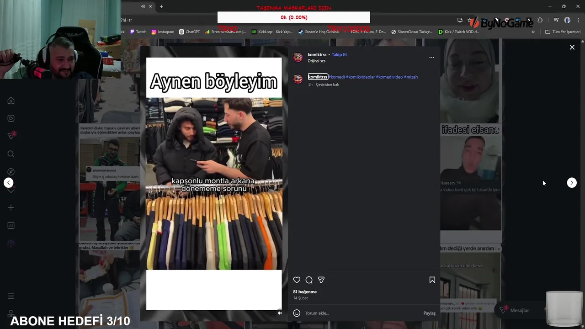Image resolution: width=585 pixels, height=329 pixels.
Task: Open the comment bubble icon
Action: tap(309, 280)
